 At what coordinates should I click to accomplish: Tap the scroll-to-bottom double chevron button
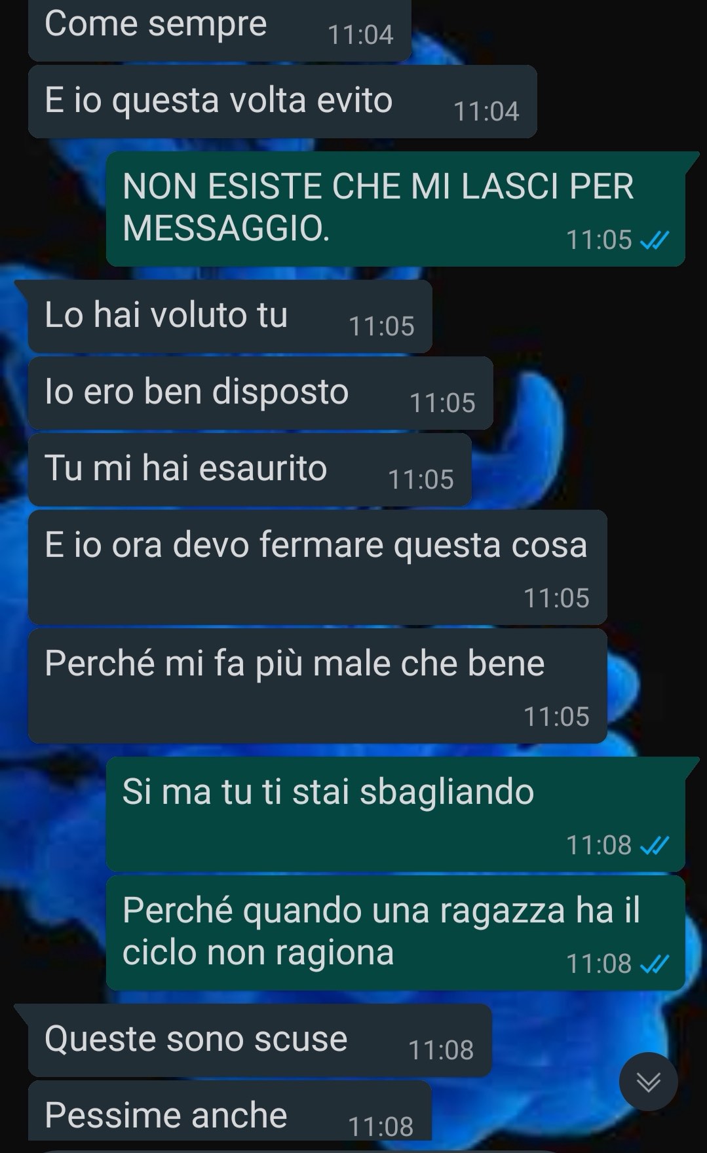[x=648, y=1082]
